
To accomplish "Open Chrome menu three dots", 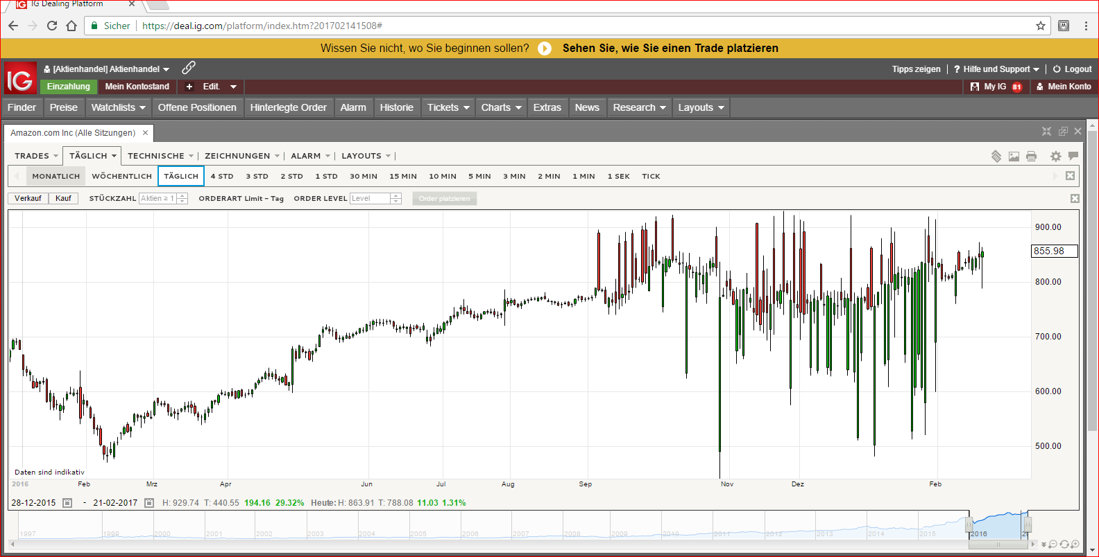I will coord(1086,26).
